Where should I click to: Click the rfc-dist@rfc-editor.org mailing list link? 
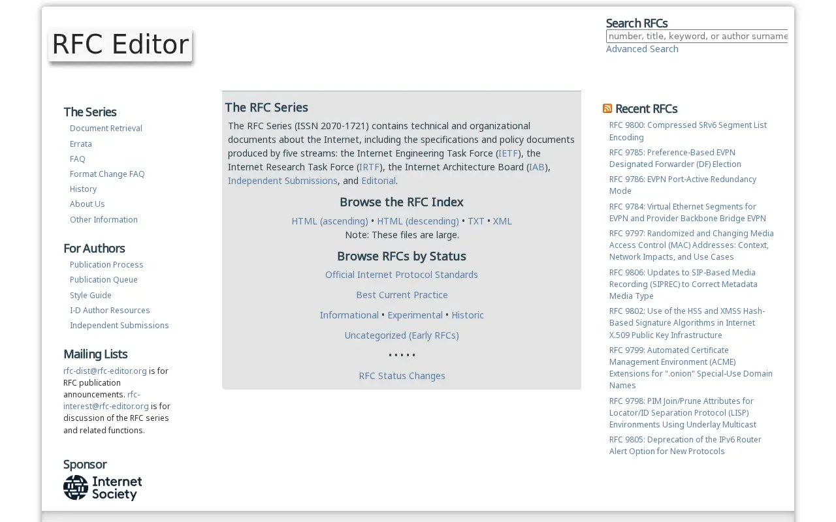tap(105, 371)
